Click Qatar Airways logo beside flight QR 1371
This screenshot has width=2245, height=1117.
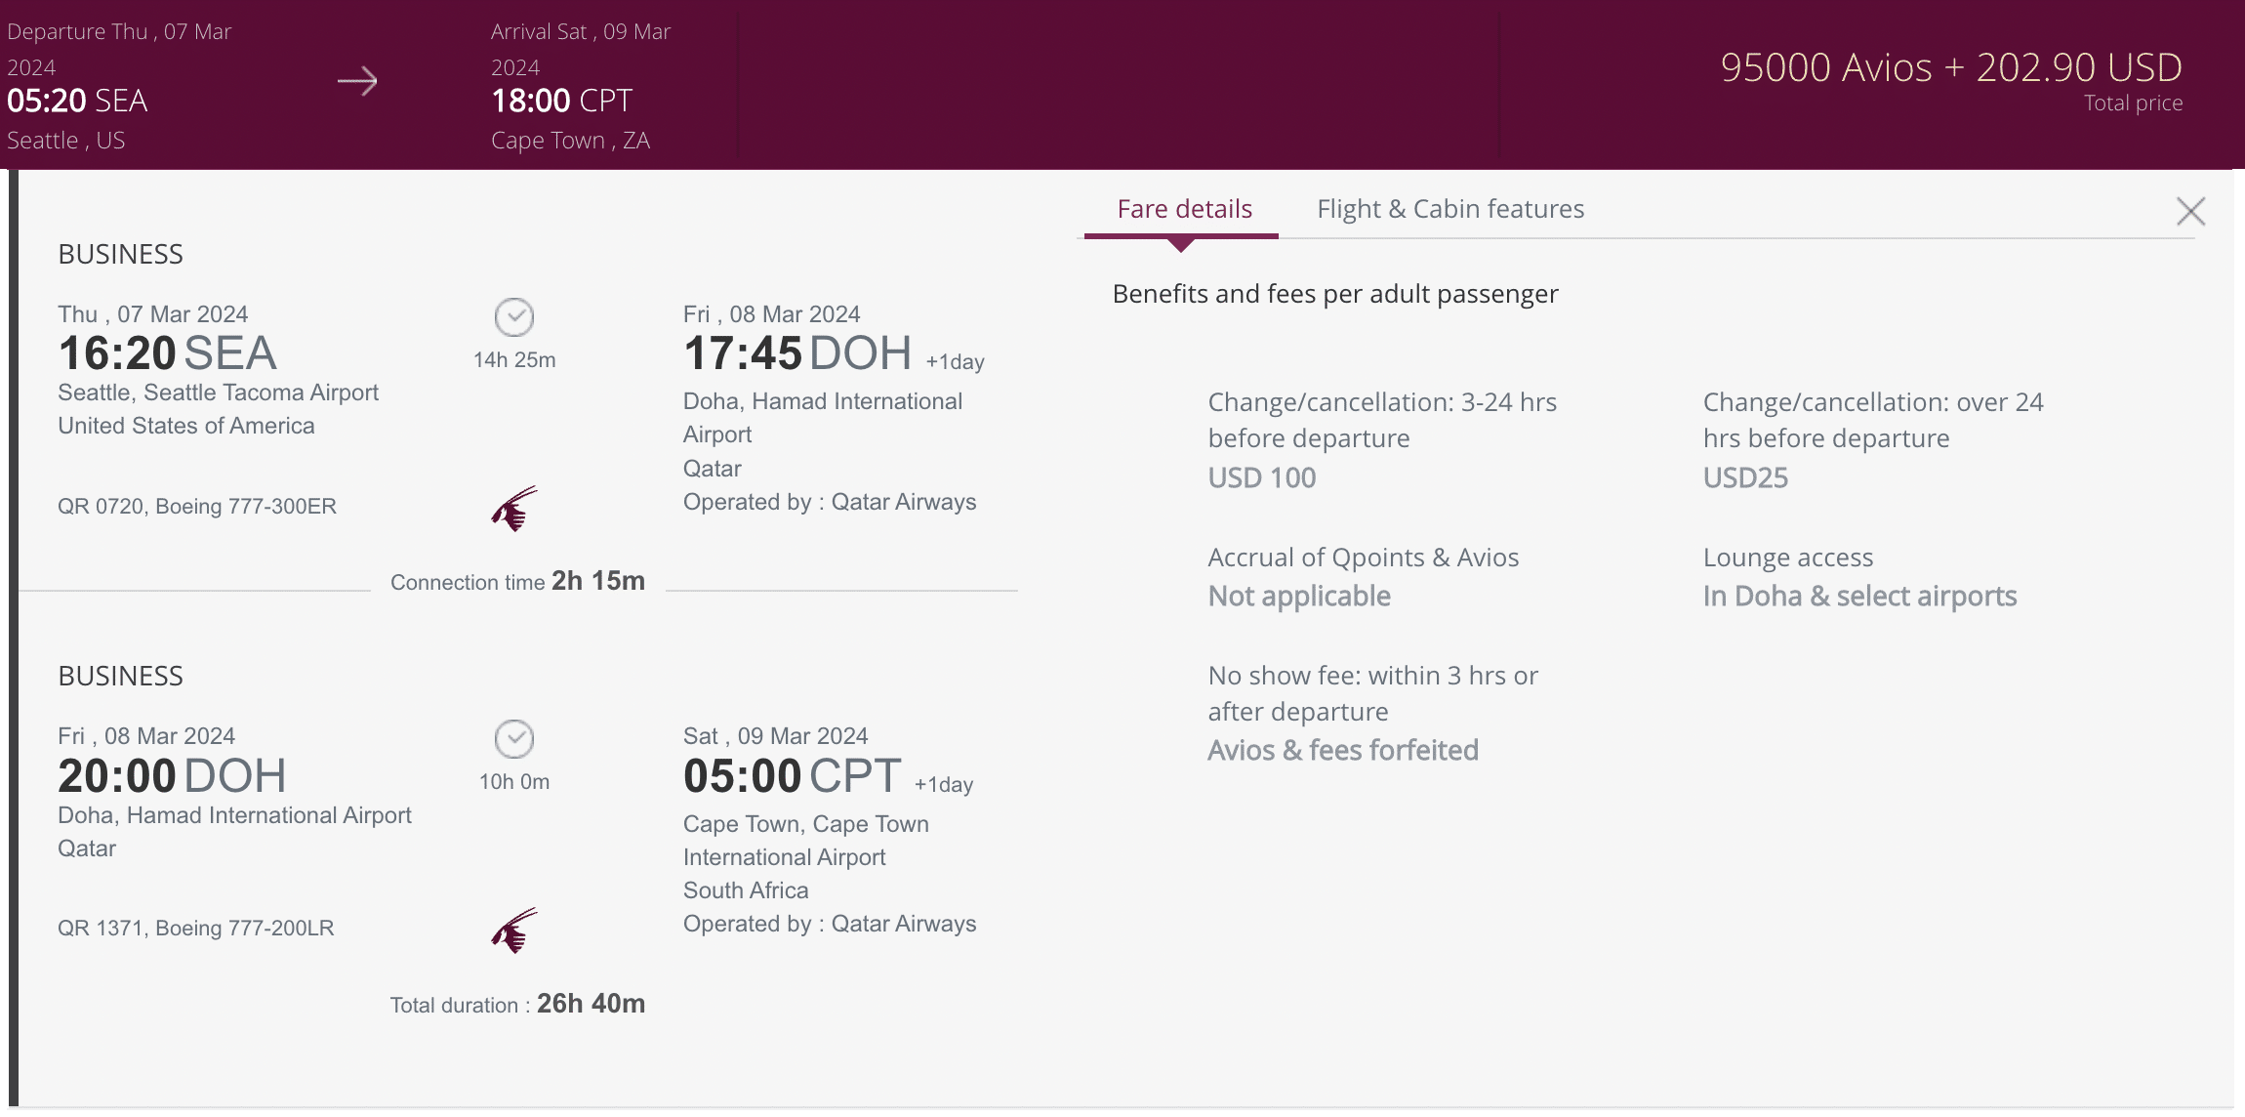tap(514, 931)
